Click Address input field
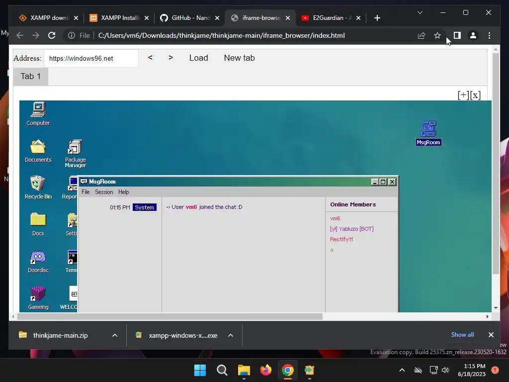 coord(91,58)
